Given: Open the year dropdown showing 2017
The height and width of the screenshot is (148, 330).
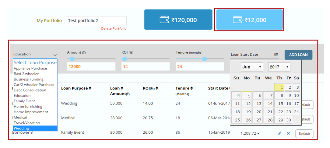Looking at the screenshot, I should click(279, 67).
